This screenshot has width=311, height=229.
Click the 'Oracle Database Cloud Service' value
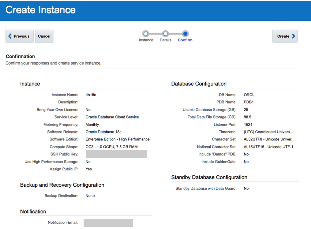pos(112,117)
